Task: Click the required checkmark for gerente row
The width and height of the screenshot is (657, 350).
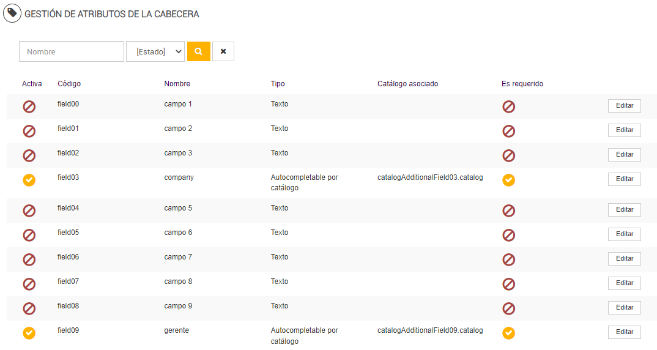Action: pos(508,333)
